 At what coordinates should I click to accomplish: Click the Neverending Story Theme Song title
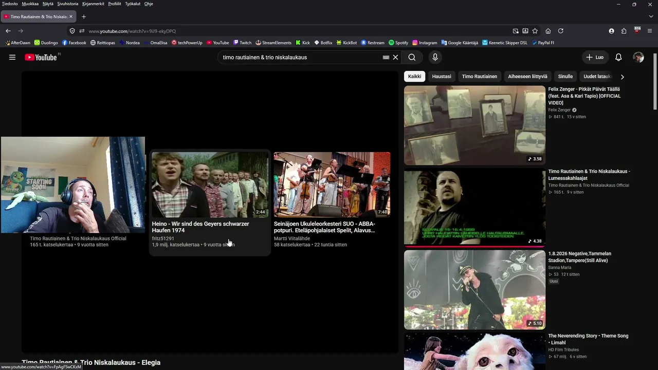coord(588,339)
